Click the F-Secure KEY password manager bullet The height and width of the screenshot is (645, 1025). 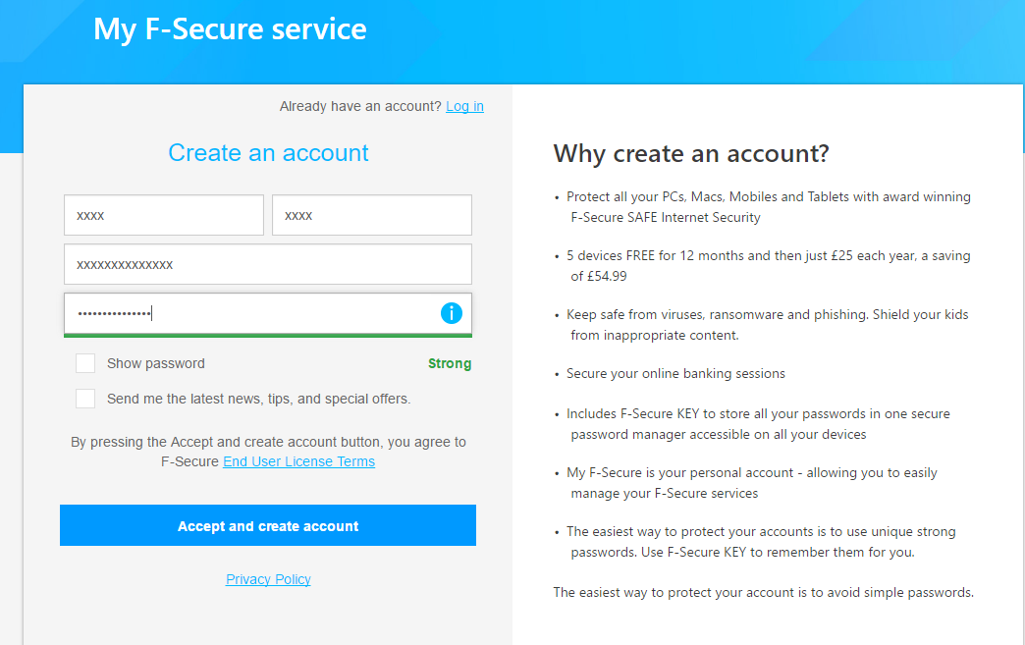tap(758, 423)
